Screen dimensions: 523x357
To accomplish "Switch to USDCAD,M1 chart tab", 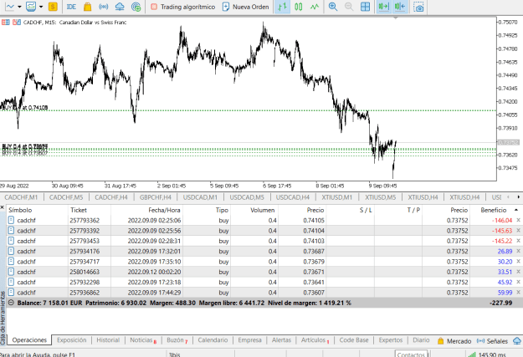I will click(x=200, y=197).
